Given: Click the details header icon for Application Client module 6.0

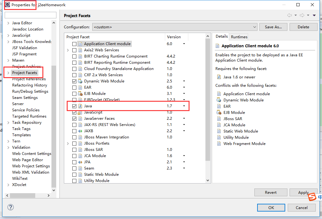Looking at the screenshot, I should coord(217,46).
